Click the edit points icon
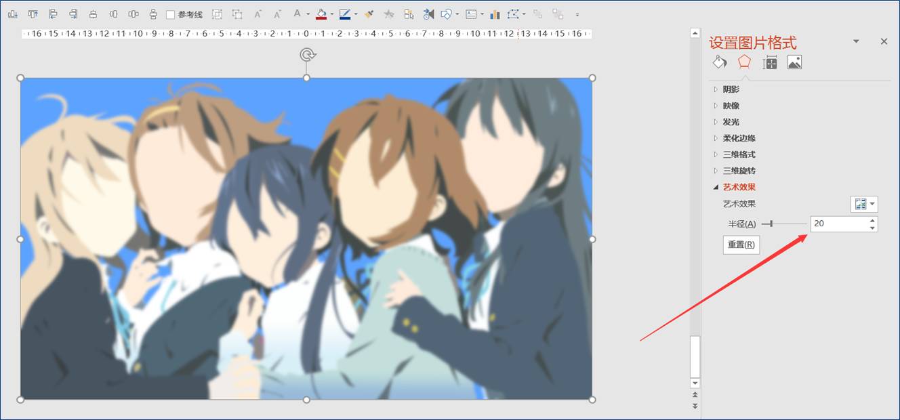The height and width of the screenshot is (420, 900). [x=513, y=14]
